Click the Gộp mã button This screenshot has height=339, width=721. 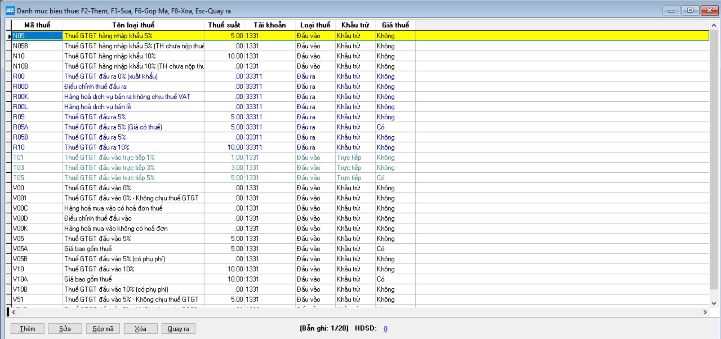pos(103,329)
